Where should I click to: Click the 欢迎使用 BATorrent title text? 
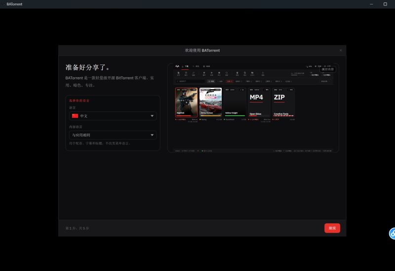point(202,50)
